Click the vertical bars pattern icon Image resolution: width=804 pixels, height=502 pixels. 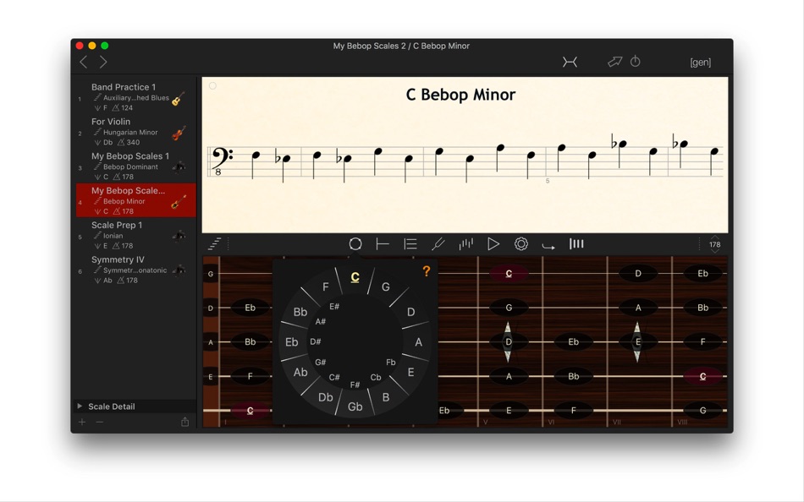click(465, 244)
